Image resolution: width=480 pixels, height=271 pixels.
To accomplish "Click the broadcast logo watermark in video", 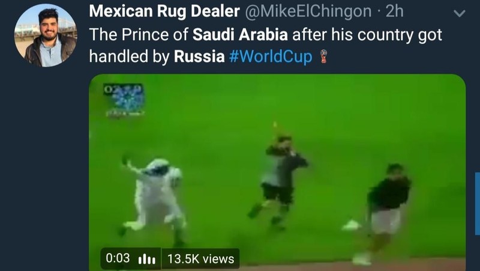I will click(x=124, y=100).
